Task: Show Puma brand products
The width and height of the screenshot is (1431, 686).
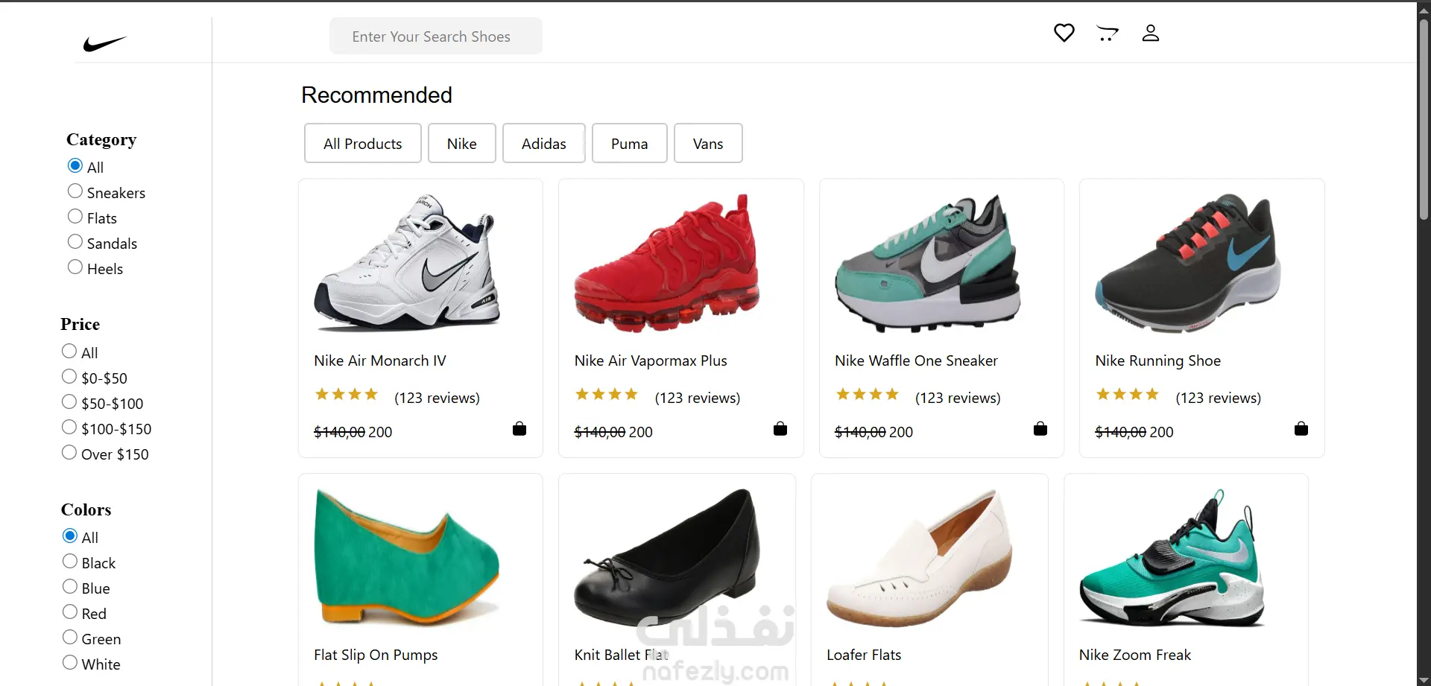Action: coord(630,143)
